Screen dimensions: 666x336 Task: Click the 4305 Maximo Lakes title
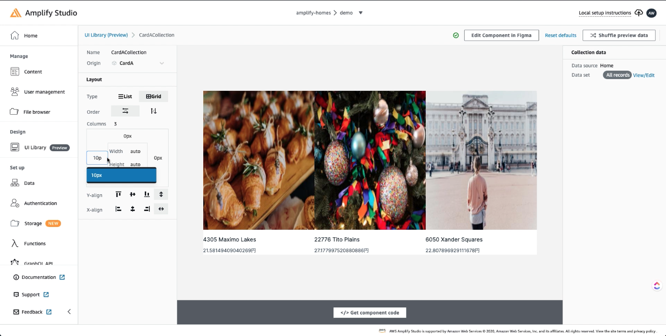(x=229, y=239)
